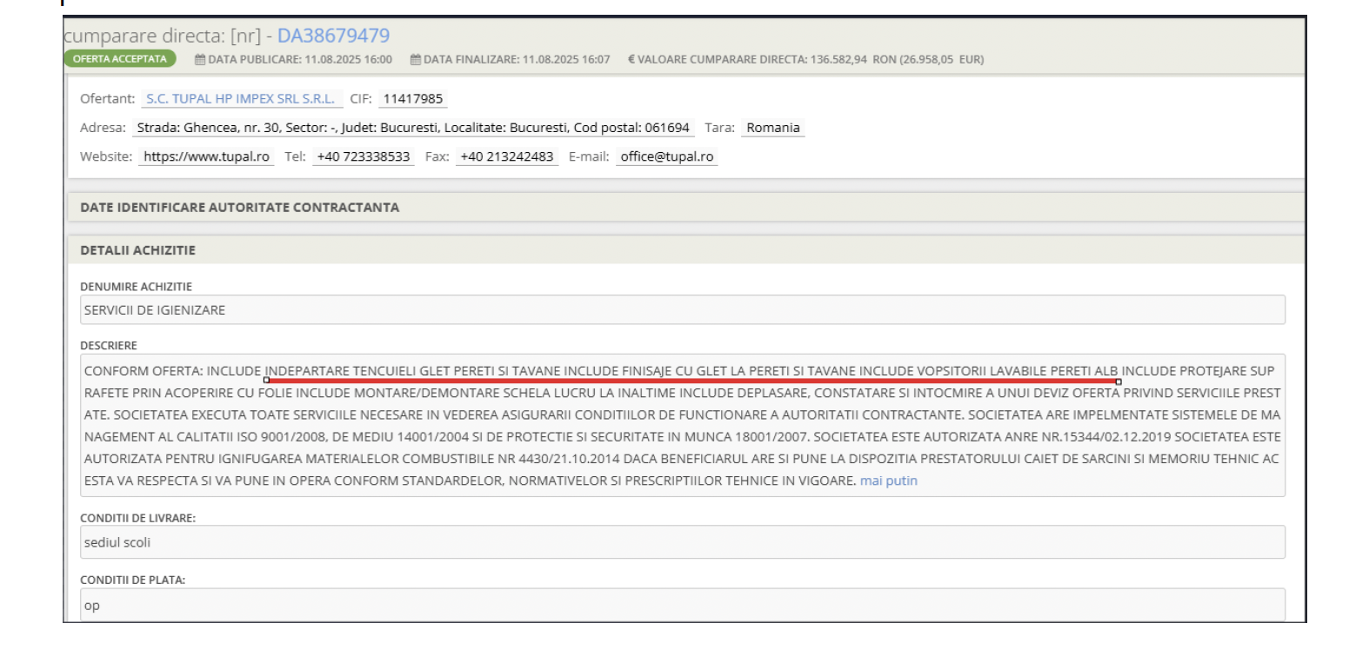
Task: Click the calendar icon beside DATA PUBLICARE
Action: point(200,60)
